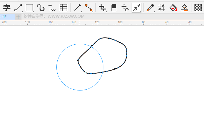Image resolution: width=204 pixels, height=118 pixels.
Task: Click the curve node at circle's upper crossing
Action: [92, 46]
